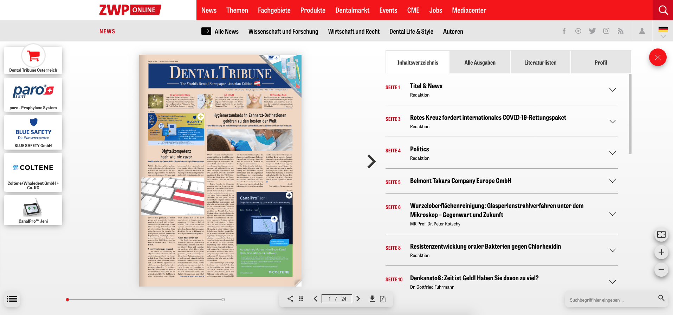This screenshot has height=315, width=673.
Task: Open the Themen menu
Action: (237, 10)
